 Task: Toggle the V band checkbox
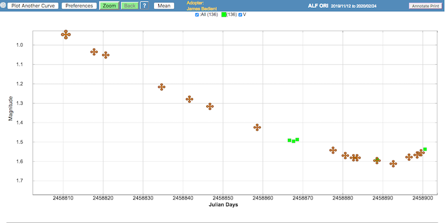pyautogui.click(x=240, y=14)
